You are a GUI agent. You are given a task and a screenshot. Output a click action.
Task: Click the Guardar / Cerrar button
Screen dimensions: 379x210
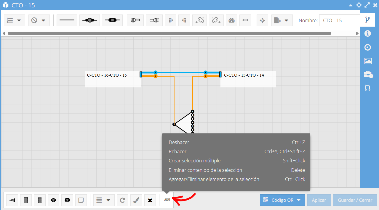[355, 200]
